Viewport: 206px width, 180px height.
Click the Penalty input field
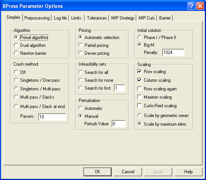tap(173, 52)
